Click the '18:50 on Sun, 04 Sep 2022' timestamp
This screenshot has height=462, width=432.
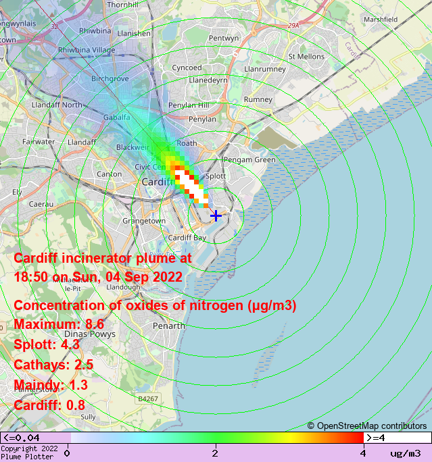point(98,277)
